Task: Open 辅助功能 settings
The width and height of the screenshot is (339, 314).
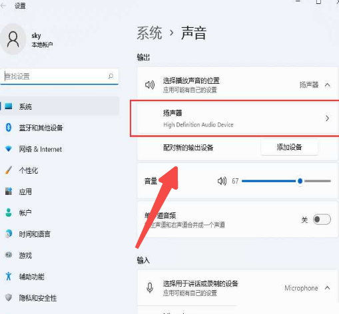Action: [59, 276]
